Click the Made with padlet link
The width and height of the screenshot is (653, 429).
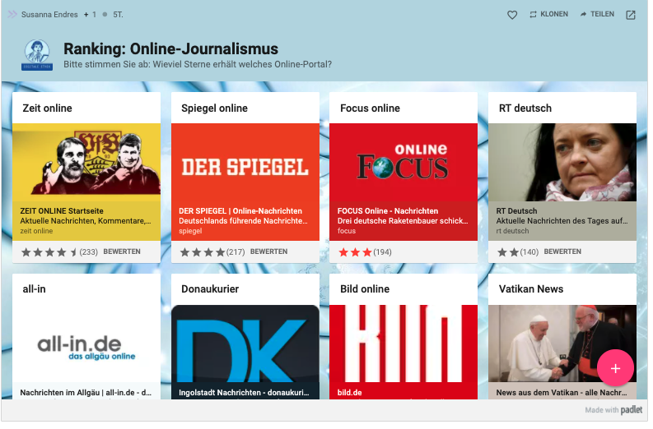tap(613, 410)
